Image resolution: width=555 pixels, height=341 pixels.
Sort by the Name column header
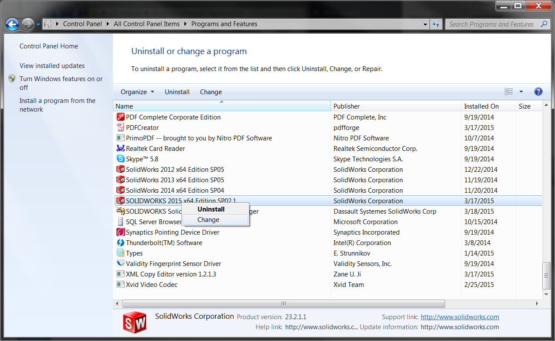(222, 106)
